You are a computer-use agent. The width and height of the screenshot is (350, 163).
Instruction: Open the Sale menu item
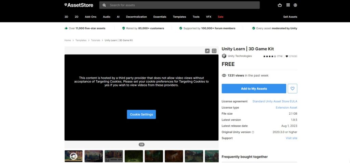tap(220, 17)
